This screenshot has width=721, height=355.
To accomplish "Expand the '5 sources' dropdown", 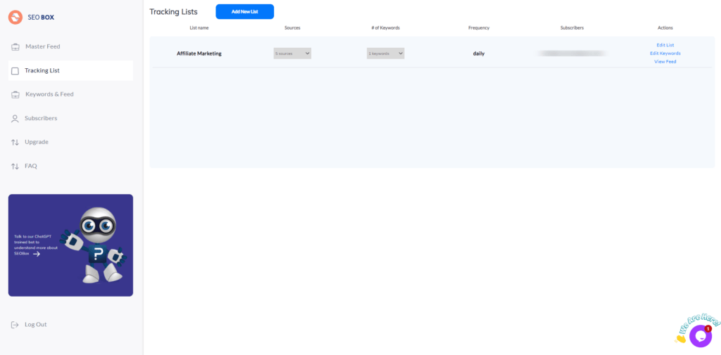I will [292, 53].
